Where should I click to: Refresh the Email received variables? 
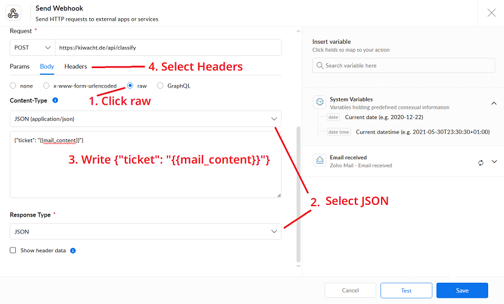tap(481, 162)
